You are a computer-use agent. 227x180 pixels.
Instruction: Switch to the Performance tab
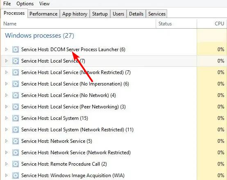43,14
